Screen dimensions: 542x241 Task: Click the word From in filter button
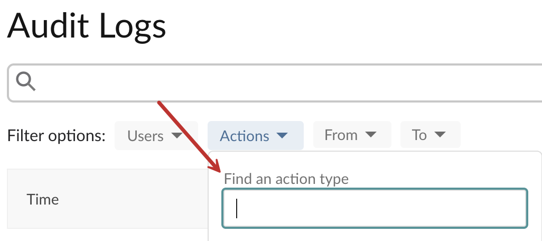point(341,134)
